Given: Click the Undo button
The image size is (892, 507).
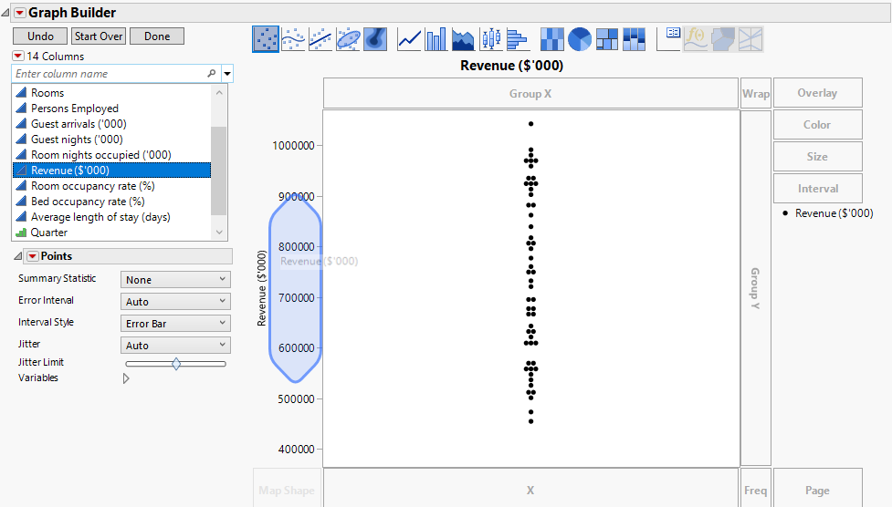Looking at the screenshot, I should pos(41,36).
